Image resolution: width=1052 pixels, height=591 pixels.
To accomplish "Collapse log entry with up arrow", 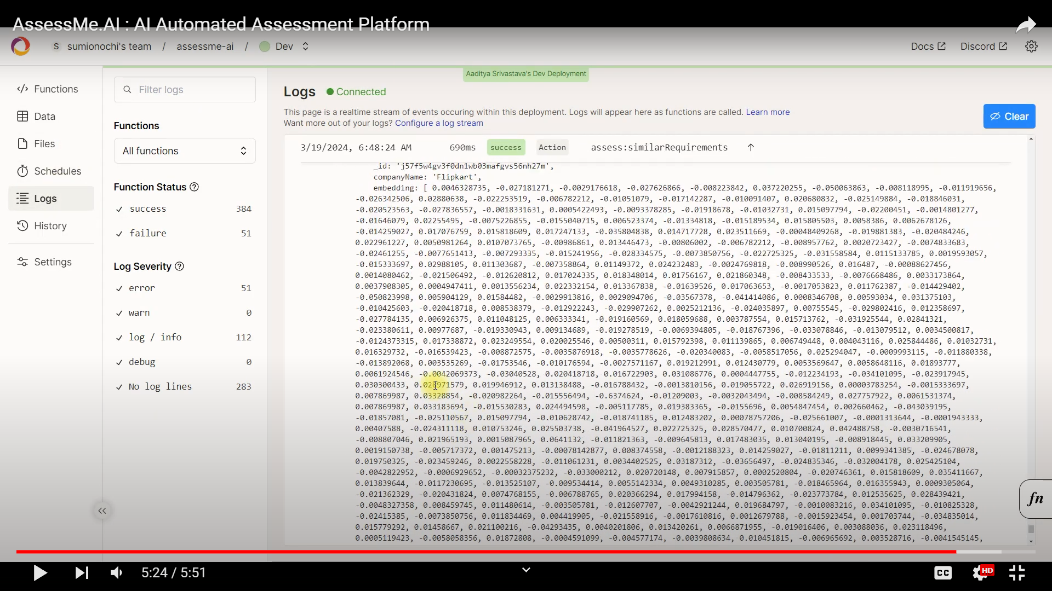I will pyautogui.click(x=751, y=147).
